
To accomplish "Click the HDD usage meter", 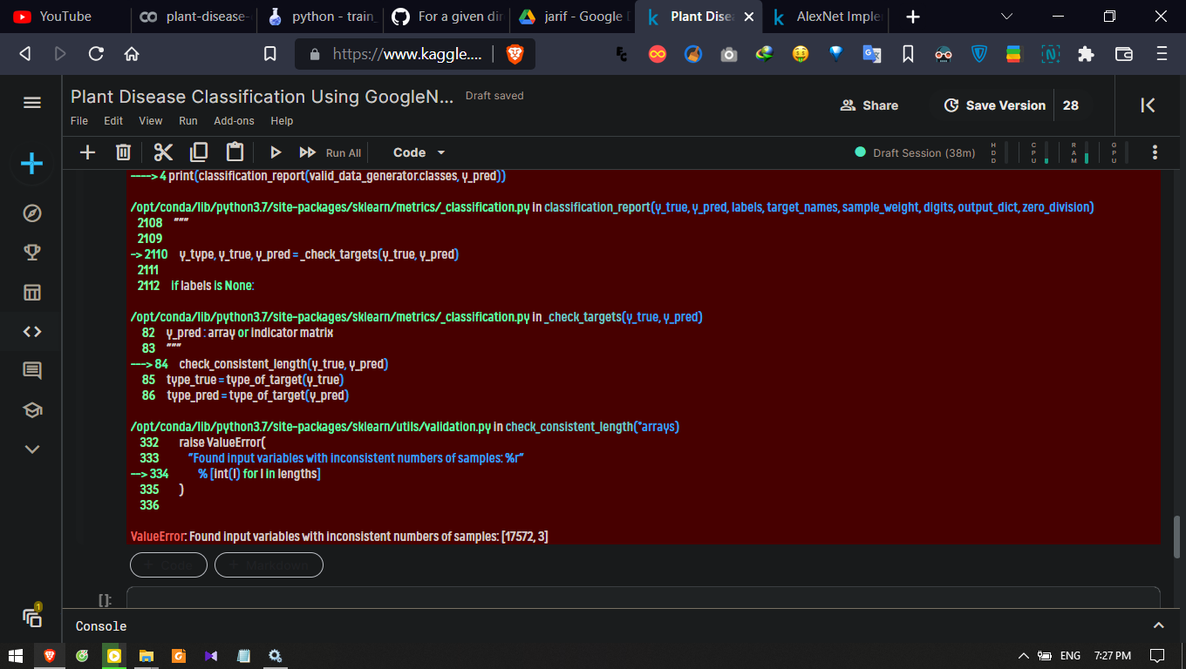I will 999,152.
